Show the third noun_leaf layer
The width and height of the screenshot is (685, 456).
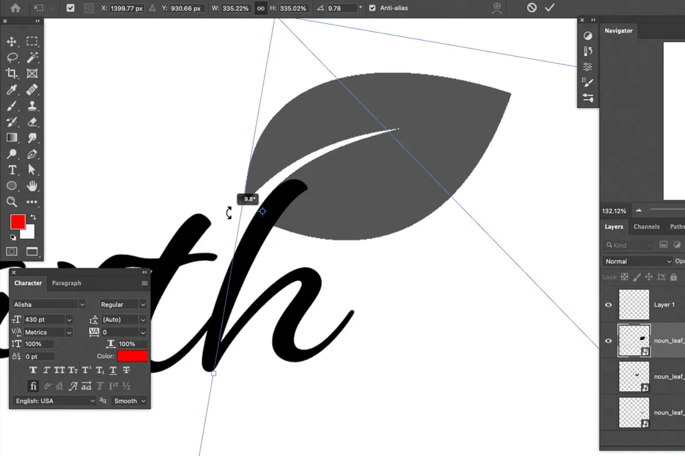[x=608, y=412]
